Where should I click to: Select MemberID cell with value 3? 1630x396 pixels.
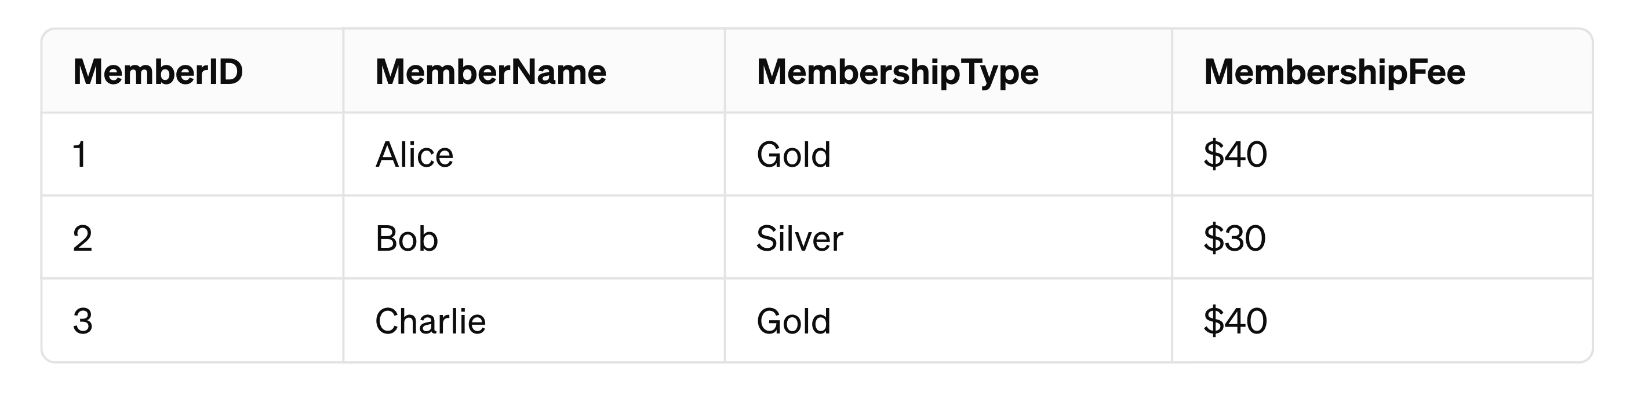[x=192, y=321]
